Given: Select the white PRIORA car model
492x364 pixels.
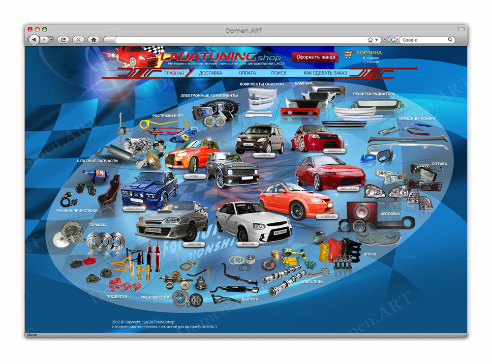Looking at the screenshot, I should click(254, 223).
